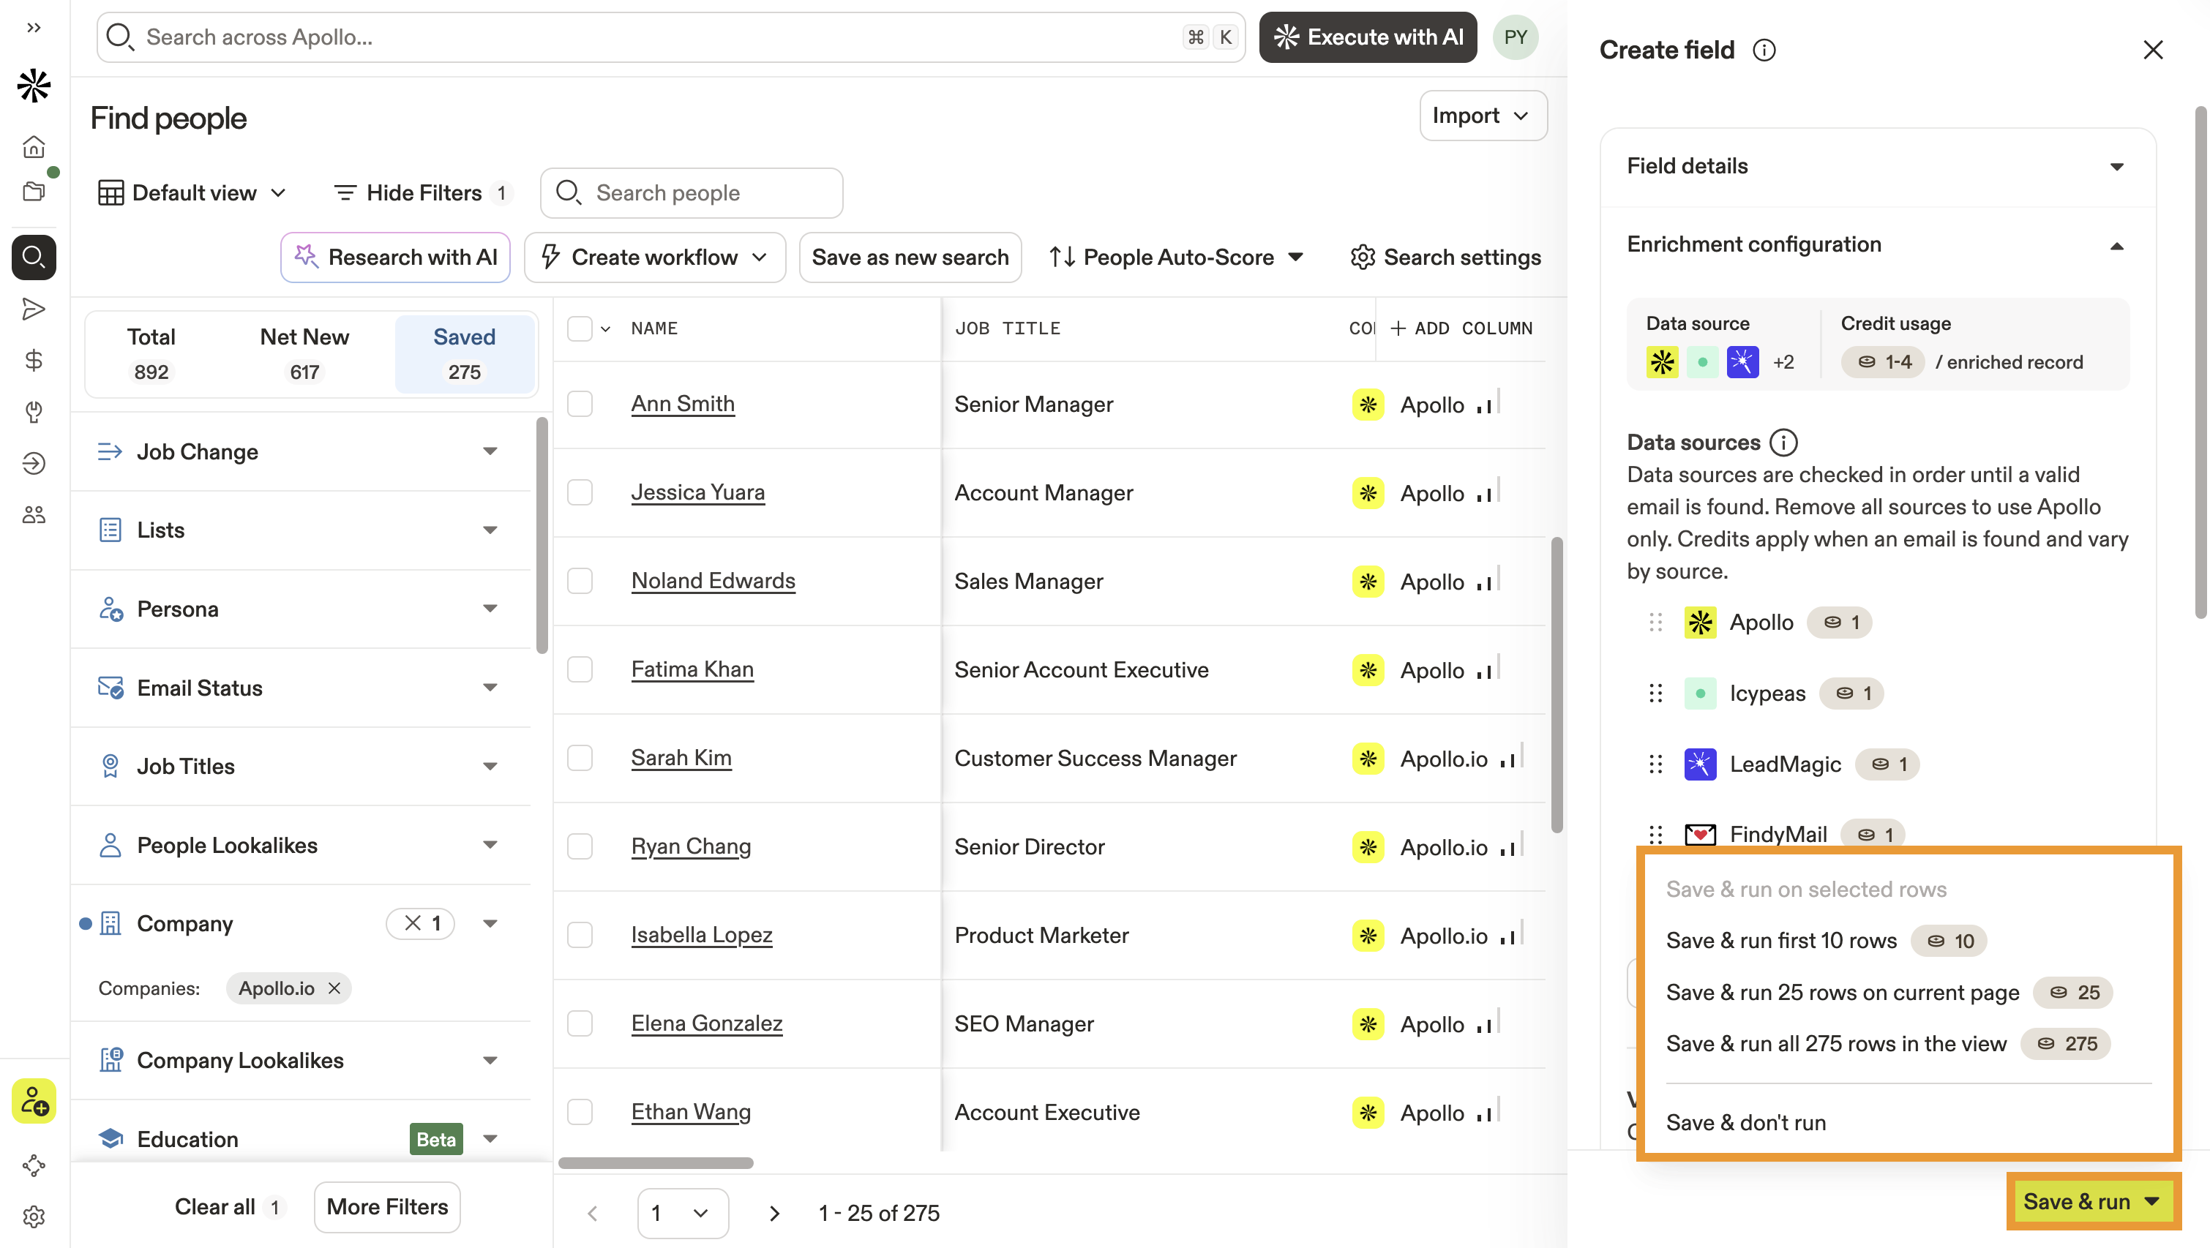Check the select-all checkbox in table header
The width and height of the screenshot is (2210, 1248).
pos(580,328)
